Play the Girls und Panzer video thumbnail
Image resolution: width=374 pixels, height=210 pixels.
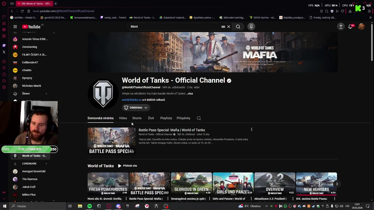233,184
